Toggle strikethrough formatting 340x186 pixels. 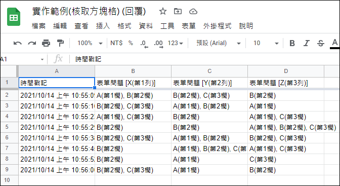(320, 43)
